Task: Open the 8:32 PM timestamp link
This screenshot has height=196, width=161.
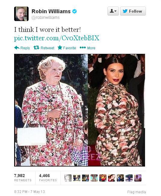Action: [29, 191]
